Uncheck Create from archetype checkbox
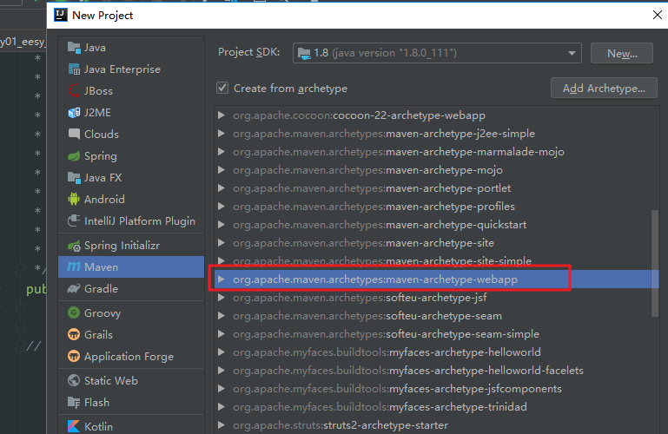 pyautogui.click(x=222, y=88)
